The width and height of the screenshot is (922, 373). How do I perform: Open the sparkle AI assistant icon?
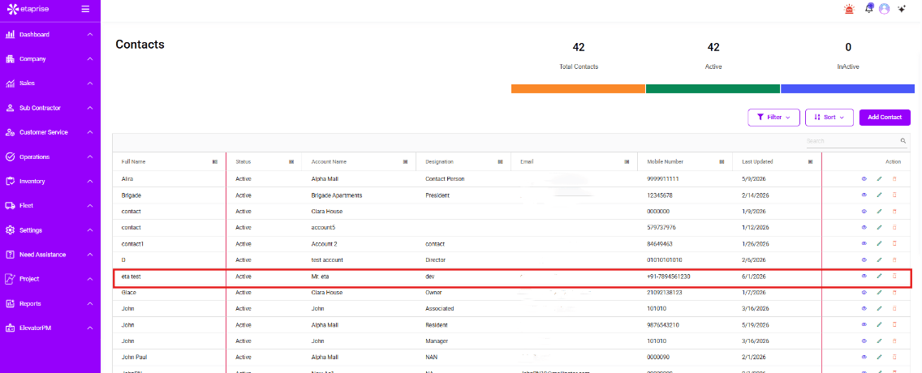click(x=902, y=9)
